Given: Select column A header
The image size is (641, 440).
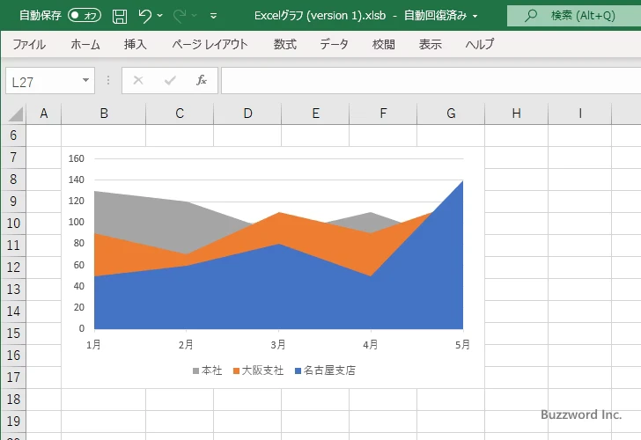Looking at the screenshot, I should (44, 114).
